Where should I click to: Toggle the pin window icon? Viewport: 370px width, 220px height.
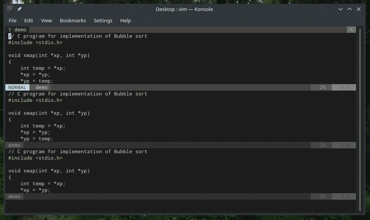[19, 9]
